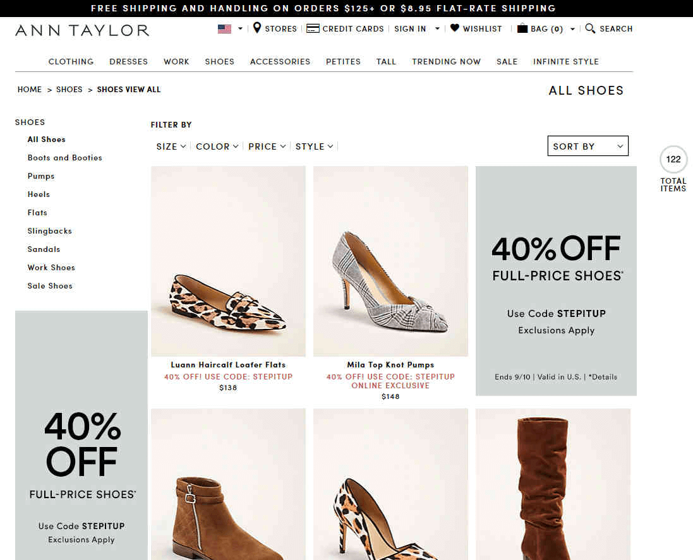This screenshot has height=560, width=693.
Task: Click the wishlist heart icon
Action: click(x=454, y=28)
